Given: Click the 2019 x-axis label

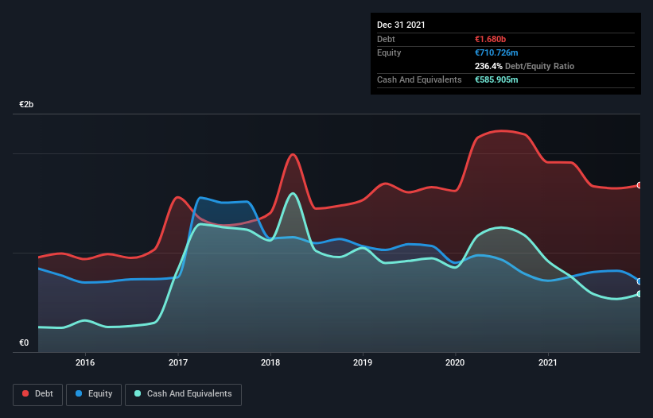Looking at the screenshot, I should pyautogui.click(x=363, y=362).
